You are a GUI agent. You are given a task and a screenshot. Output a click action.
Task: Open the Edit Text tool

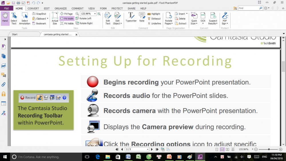pyautogui.click(x=108, y=18)
